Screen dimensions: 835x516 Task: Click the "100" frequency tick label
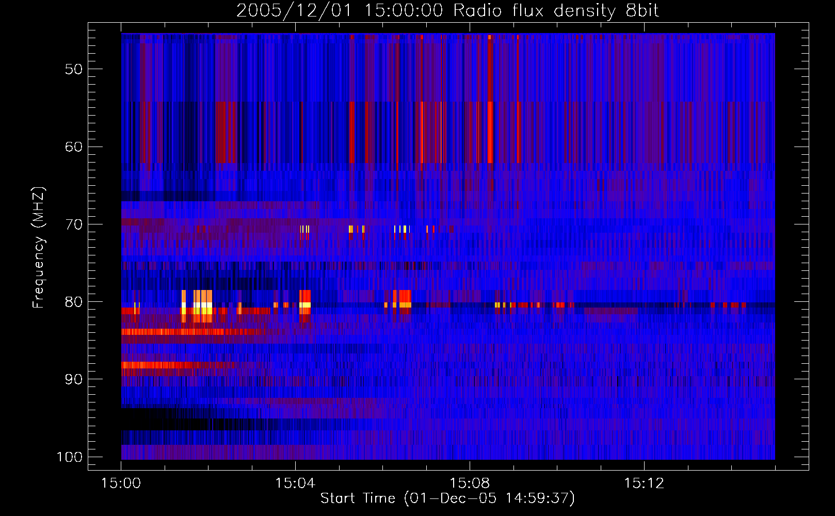click(x=70, y=457)
